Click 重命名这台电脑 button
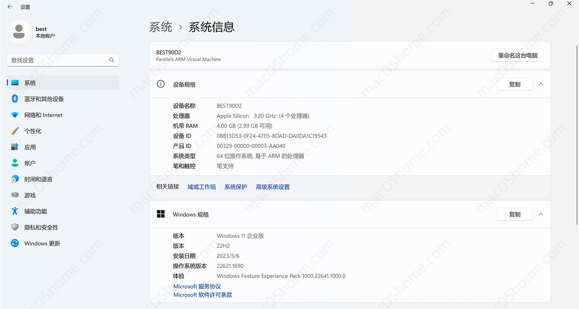 (518, 55)
